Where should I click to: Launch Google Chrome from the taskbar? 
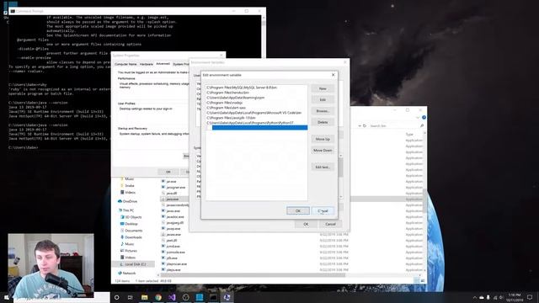[158, 297]
